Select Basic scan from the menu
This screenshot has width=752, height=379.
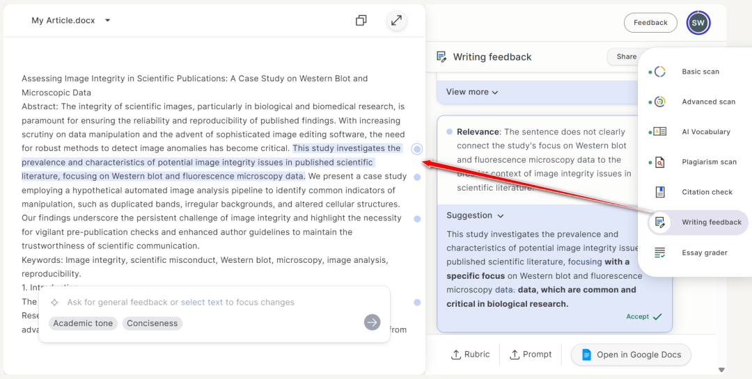[x=700, y=72]
